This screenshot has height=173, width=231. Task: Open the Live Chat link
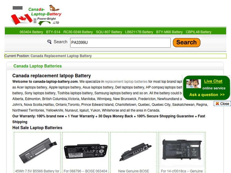(x=213, y=81)
